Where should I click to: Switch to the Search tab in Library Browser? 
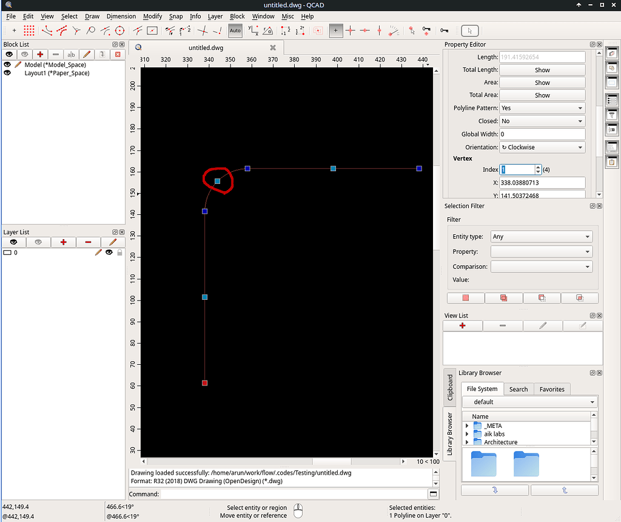(519, 389)
